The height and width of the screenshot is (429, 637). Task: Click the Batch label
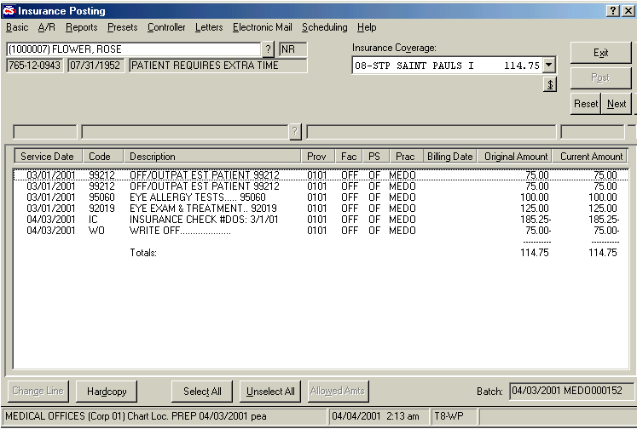tap(489, 392)
